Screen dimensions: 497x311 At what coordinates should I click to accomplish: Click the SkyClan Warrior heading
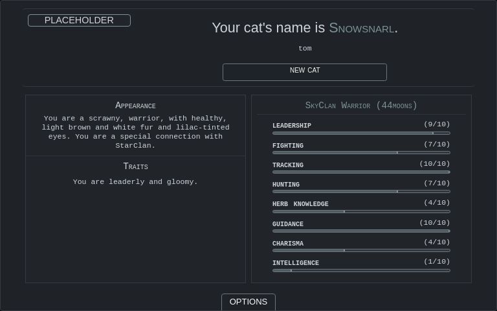[x=361, y=105]
